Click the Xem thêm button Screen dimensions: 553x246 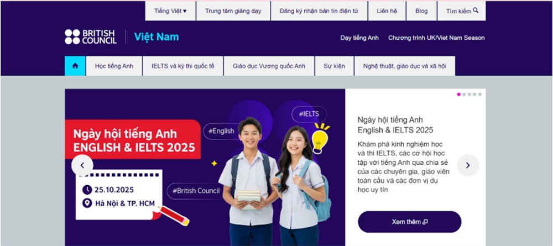409,222
